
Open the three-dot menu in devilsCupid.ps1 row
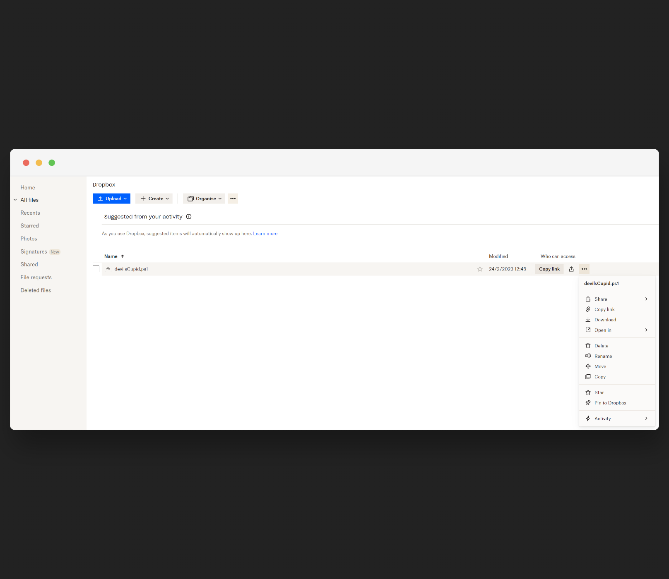[x=584, y=269]
